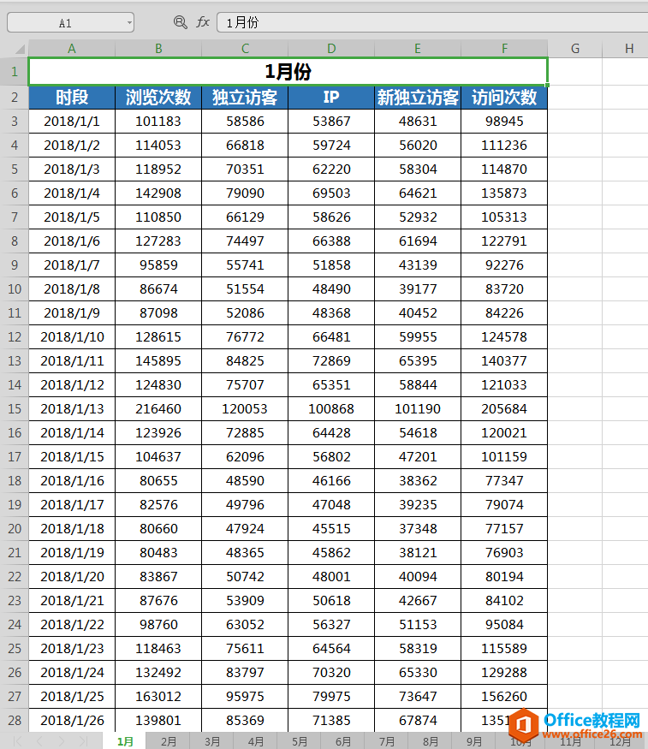Image resolution: width=648 pixels, height=749 pixels.
Task: Select cell with value 122791
Action: pyautogui.click(x=504, y=241)
